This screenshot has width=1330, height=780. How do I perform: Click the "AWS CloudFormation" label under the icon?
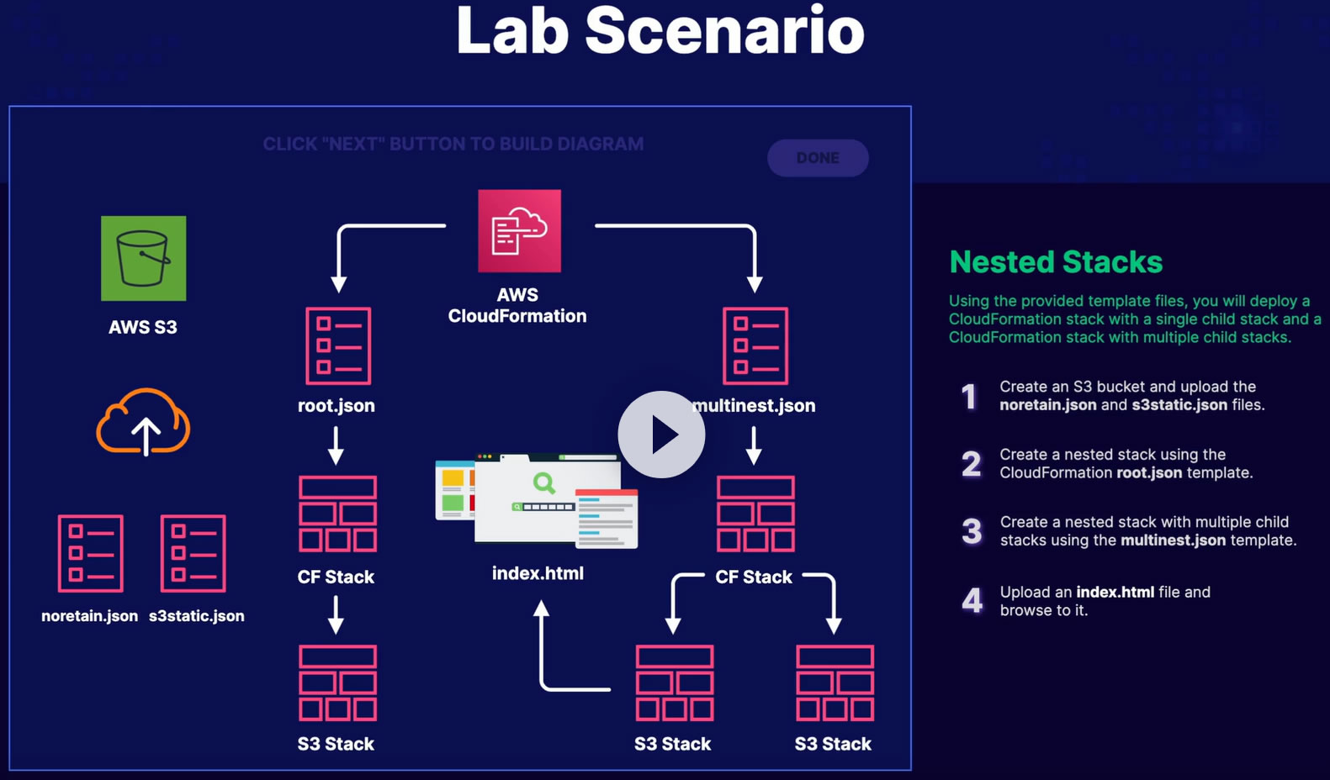coord(517,305)
